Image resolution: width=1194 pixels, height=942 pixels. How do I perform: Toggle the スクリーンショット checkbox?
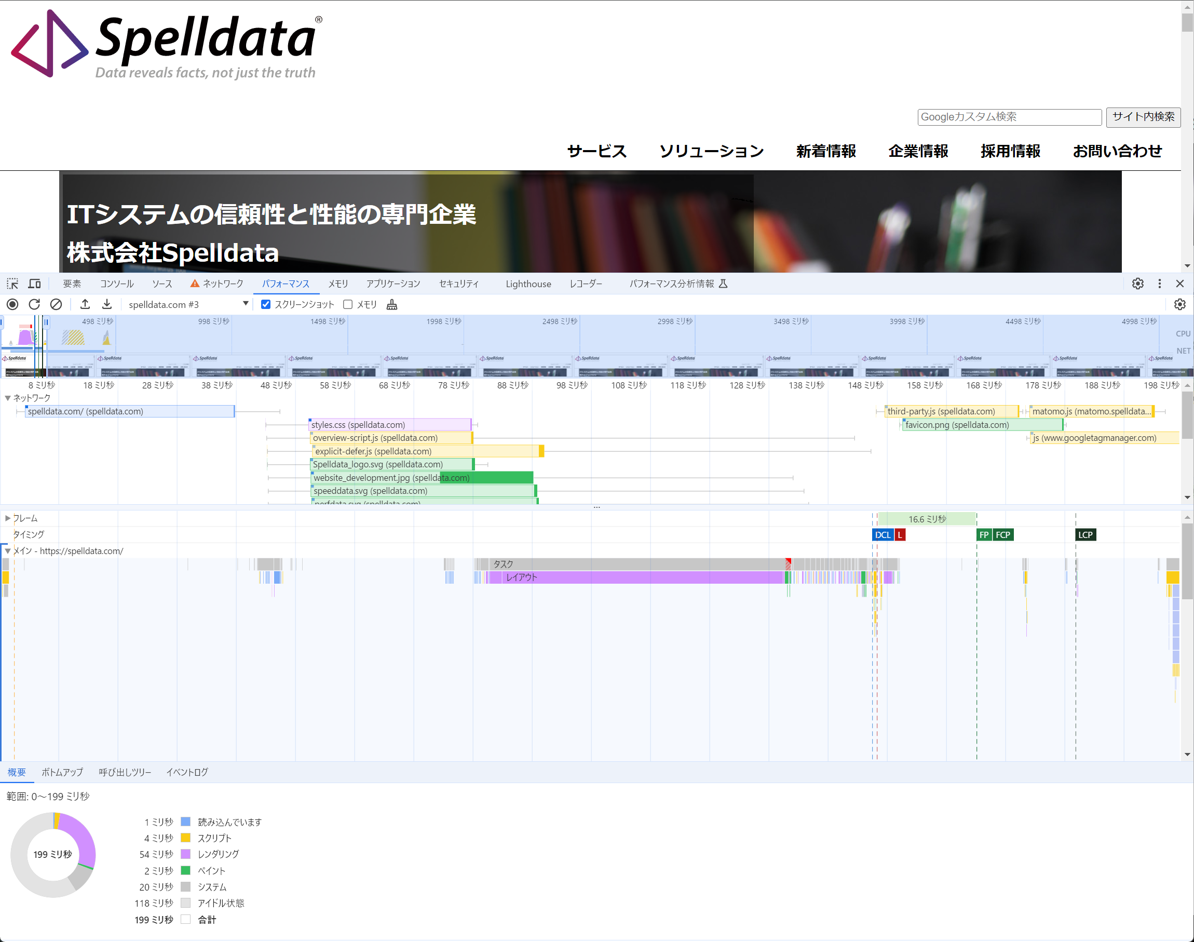click(266, 304)
